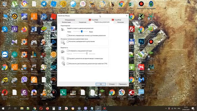Open the BlueStacks desktop shortcut
The width and height of the screenshot is (197, 111).
coord(44,29)
